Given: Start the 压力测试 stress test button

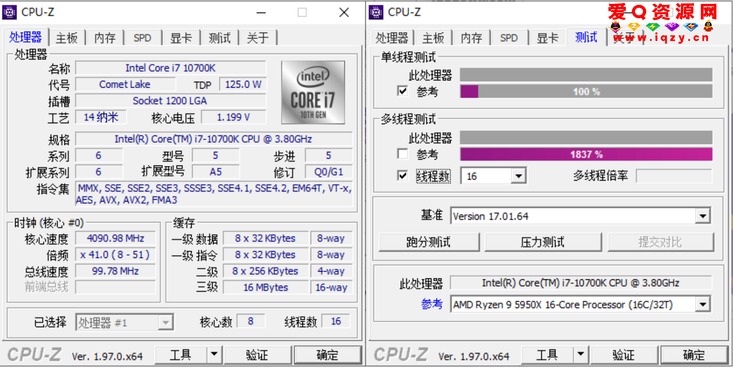Looking at the screenshot, I should point(543,242).
